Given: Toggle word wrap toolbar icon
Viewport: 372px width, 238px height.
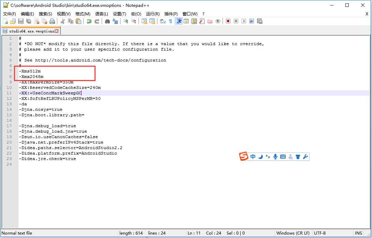Looking at the screenshot, I should (x=162, y=21).
